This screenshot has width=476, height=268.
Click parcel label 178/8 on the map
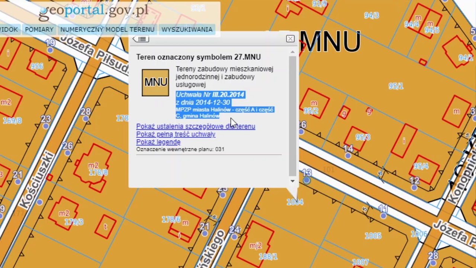(98, 172)
